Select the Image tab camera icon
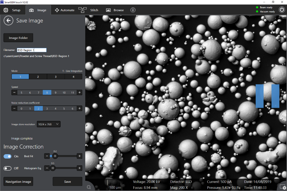Viewport: 287px width, 191px height. [32, 10]
